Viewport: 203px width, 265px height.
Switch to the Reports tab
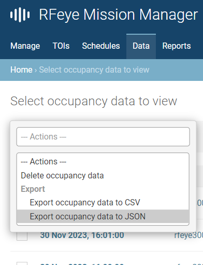[x=177, y=46]
